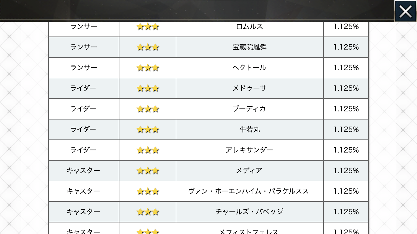Select the アレキサンダー name cell
This screenshot has width=417, height=234.
tap(249, 150)
